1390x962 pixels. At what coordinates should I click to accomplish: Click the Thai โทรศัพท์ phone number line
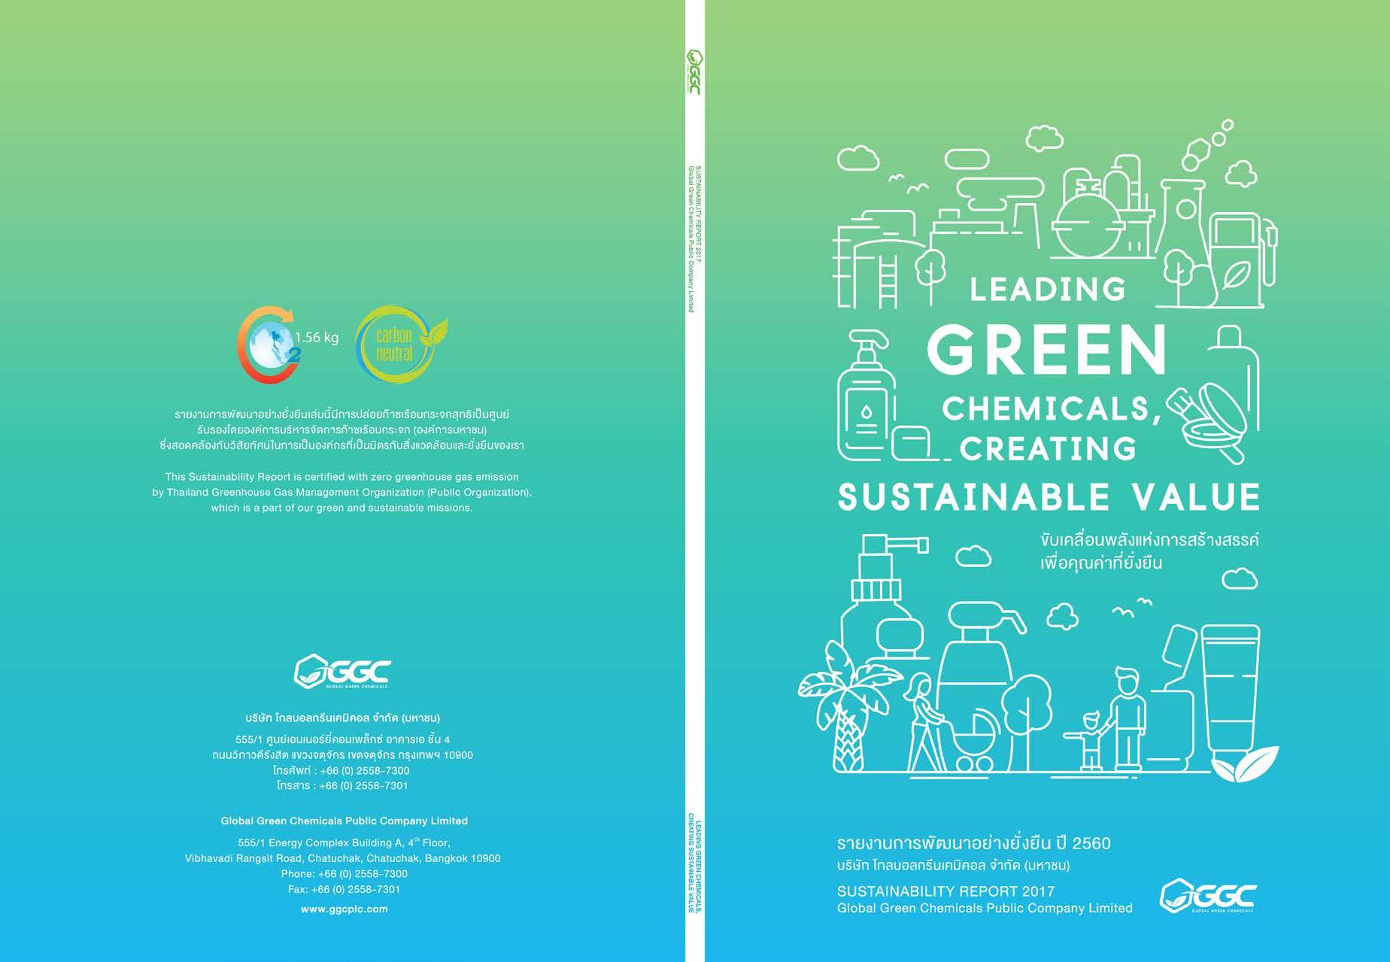341,771
